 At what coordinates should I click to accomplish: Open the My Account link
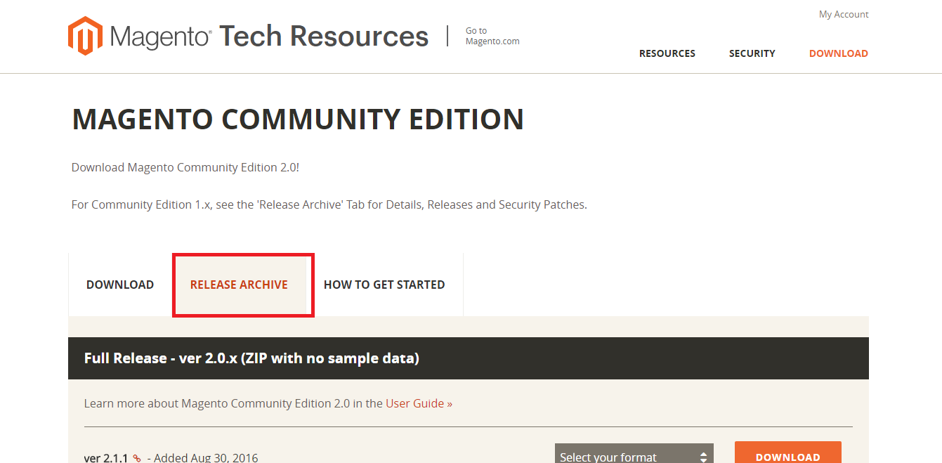[x=844, y=14]
